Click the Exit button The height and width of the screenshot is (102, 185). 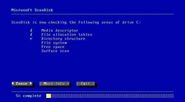[86, 83]
